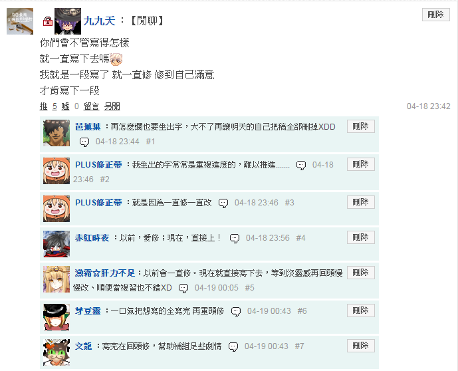Viewport: 458px width, 371px height.
Task: Click the reply bubble icon on comment #7
Action: pyautogui.click(x=233, y=347)
